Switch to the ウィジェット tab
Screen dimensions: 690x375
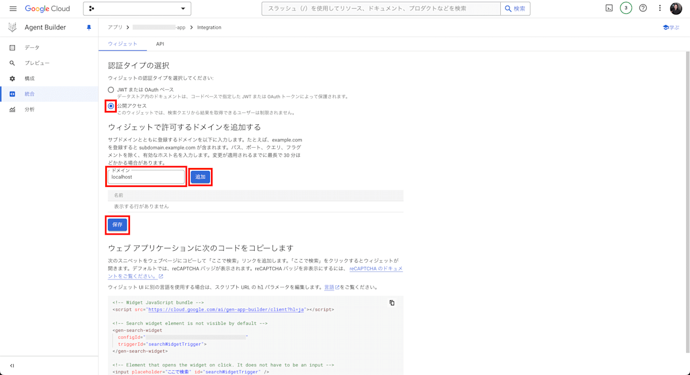pyautogui.click(x=122, y=44)
